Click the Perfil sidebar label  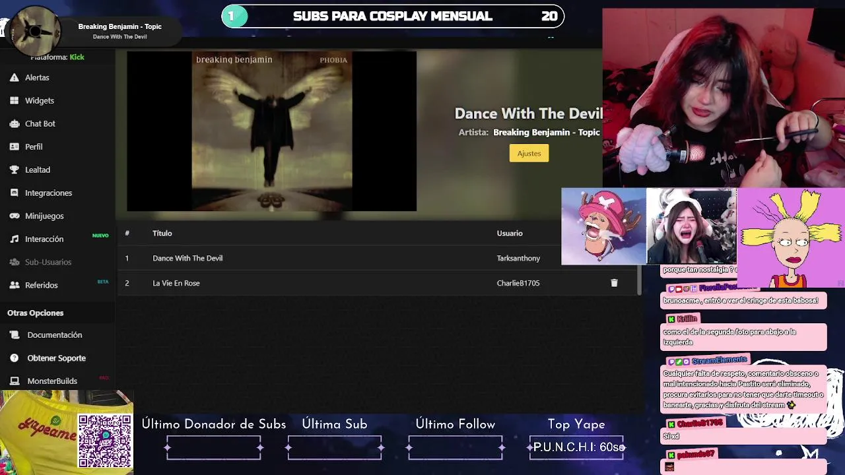pyautogui.click(x=34, y=146)
